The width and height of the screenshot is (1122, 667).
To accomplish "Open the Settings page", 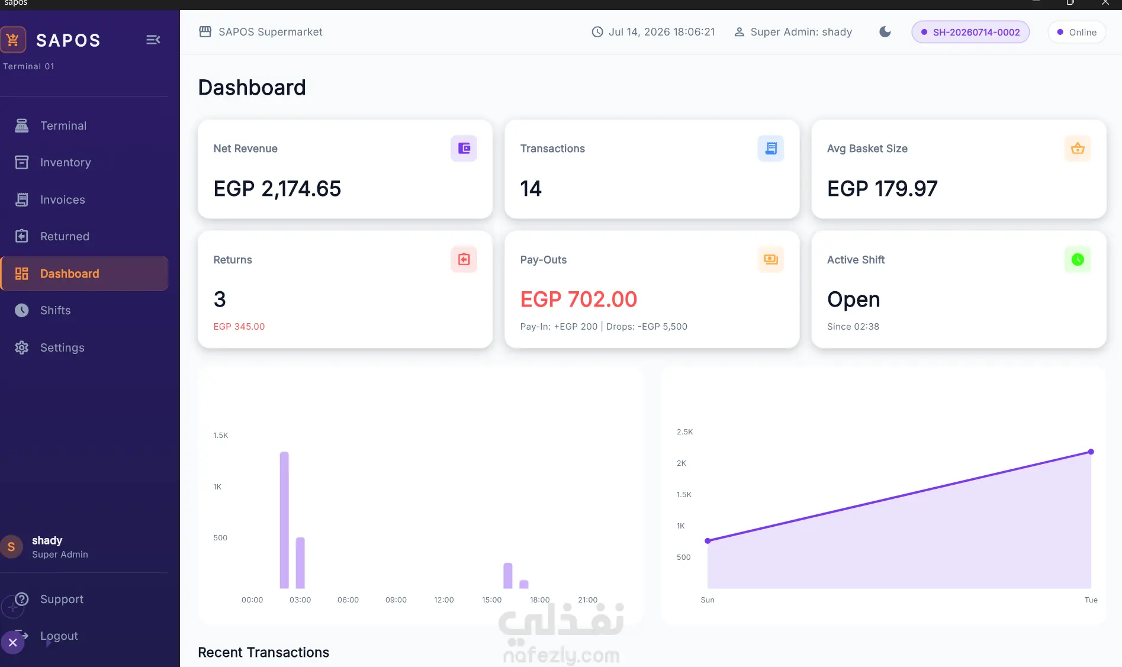I will click(85, 347).
